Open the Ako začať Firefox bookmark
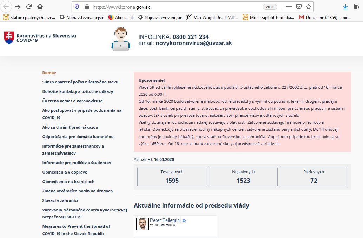Viewport: 363px width, 238px height. tap(121, 17)
